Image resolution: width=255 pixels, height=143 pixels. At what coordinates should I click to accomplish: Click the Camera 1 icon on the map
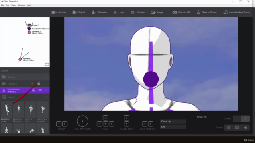[x=20, y=59]
